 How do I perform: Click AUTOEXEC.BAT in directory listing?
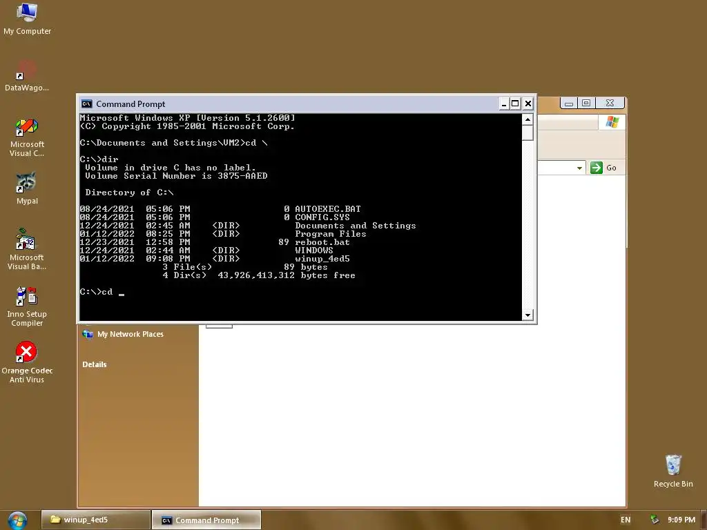tap(328, 208)
